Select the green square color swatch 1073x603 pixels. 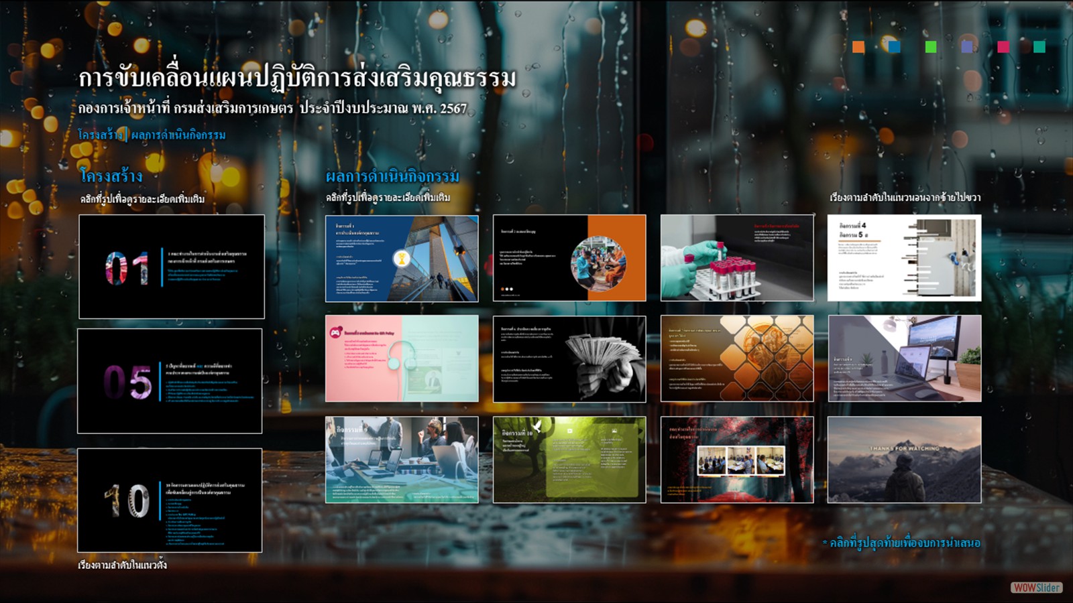931,46
